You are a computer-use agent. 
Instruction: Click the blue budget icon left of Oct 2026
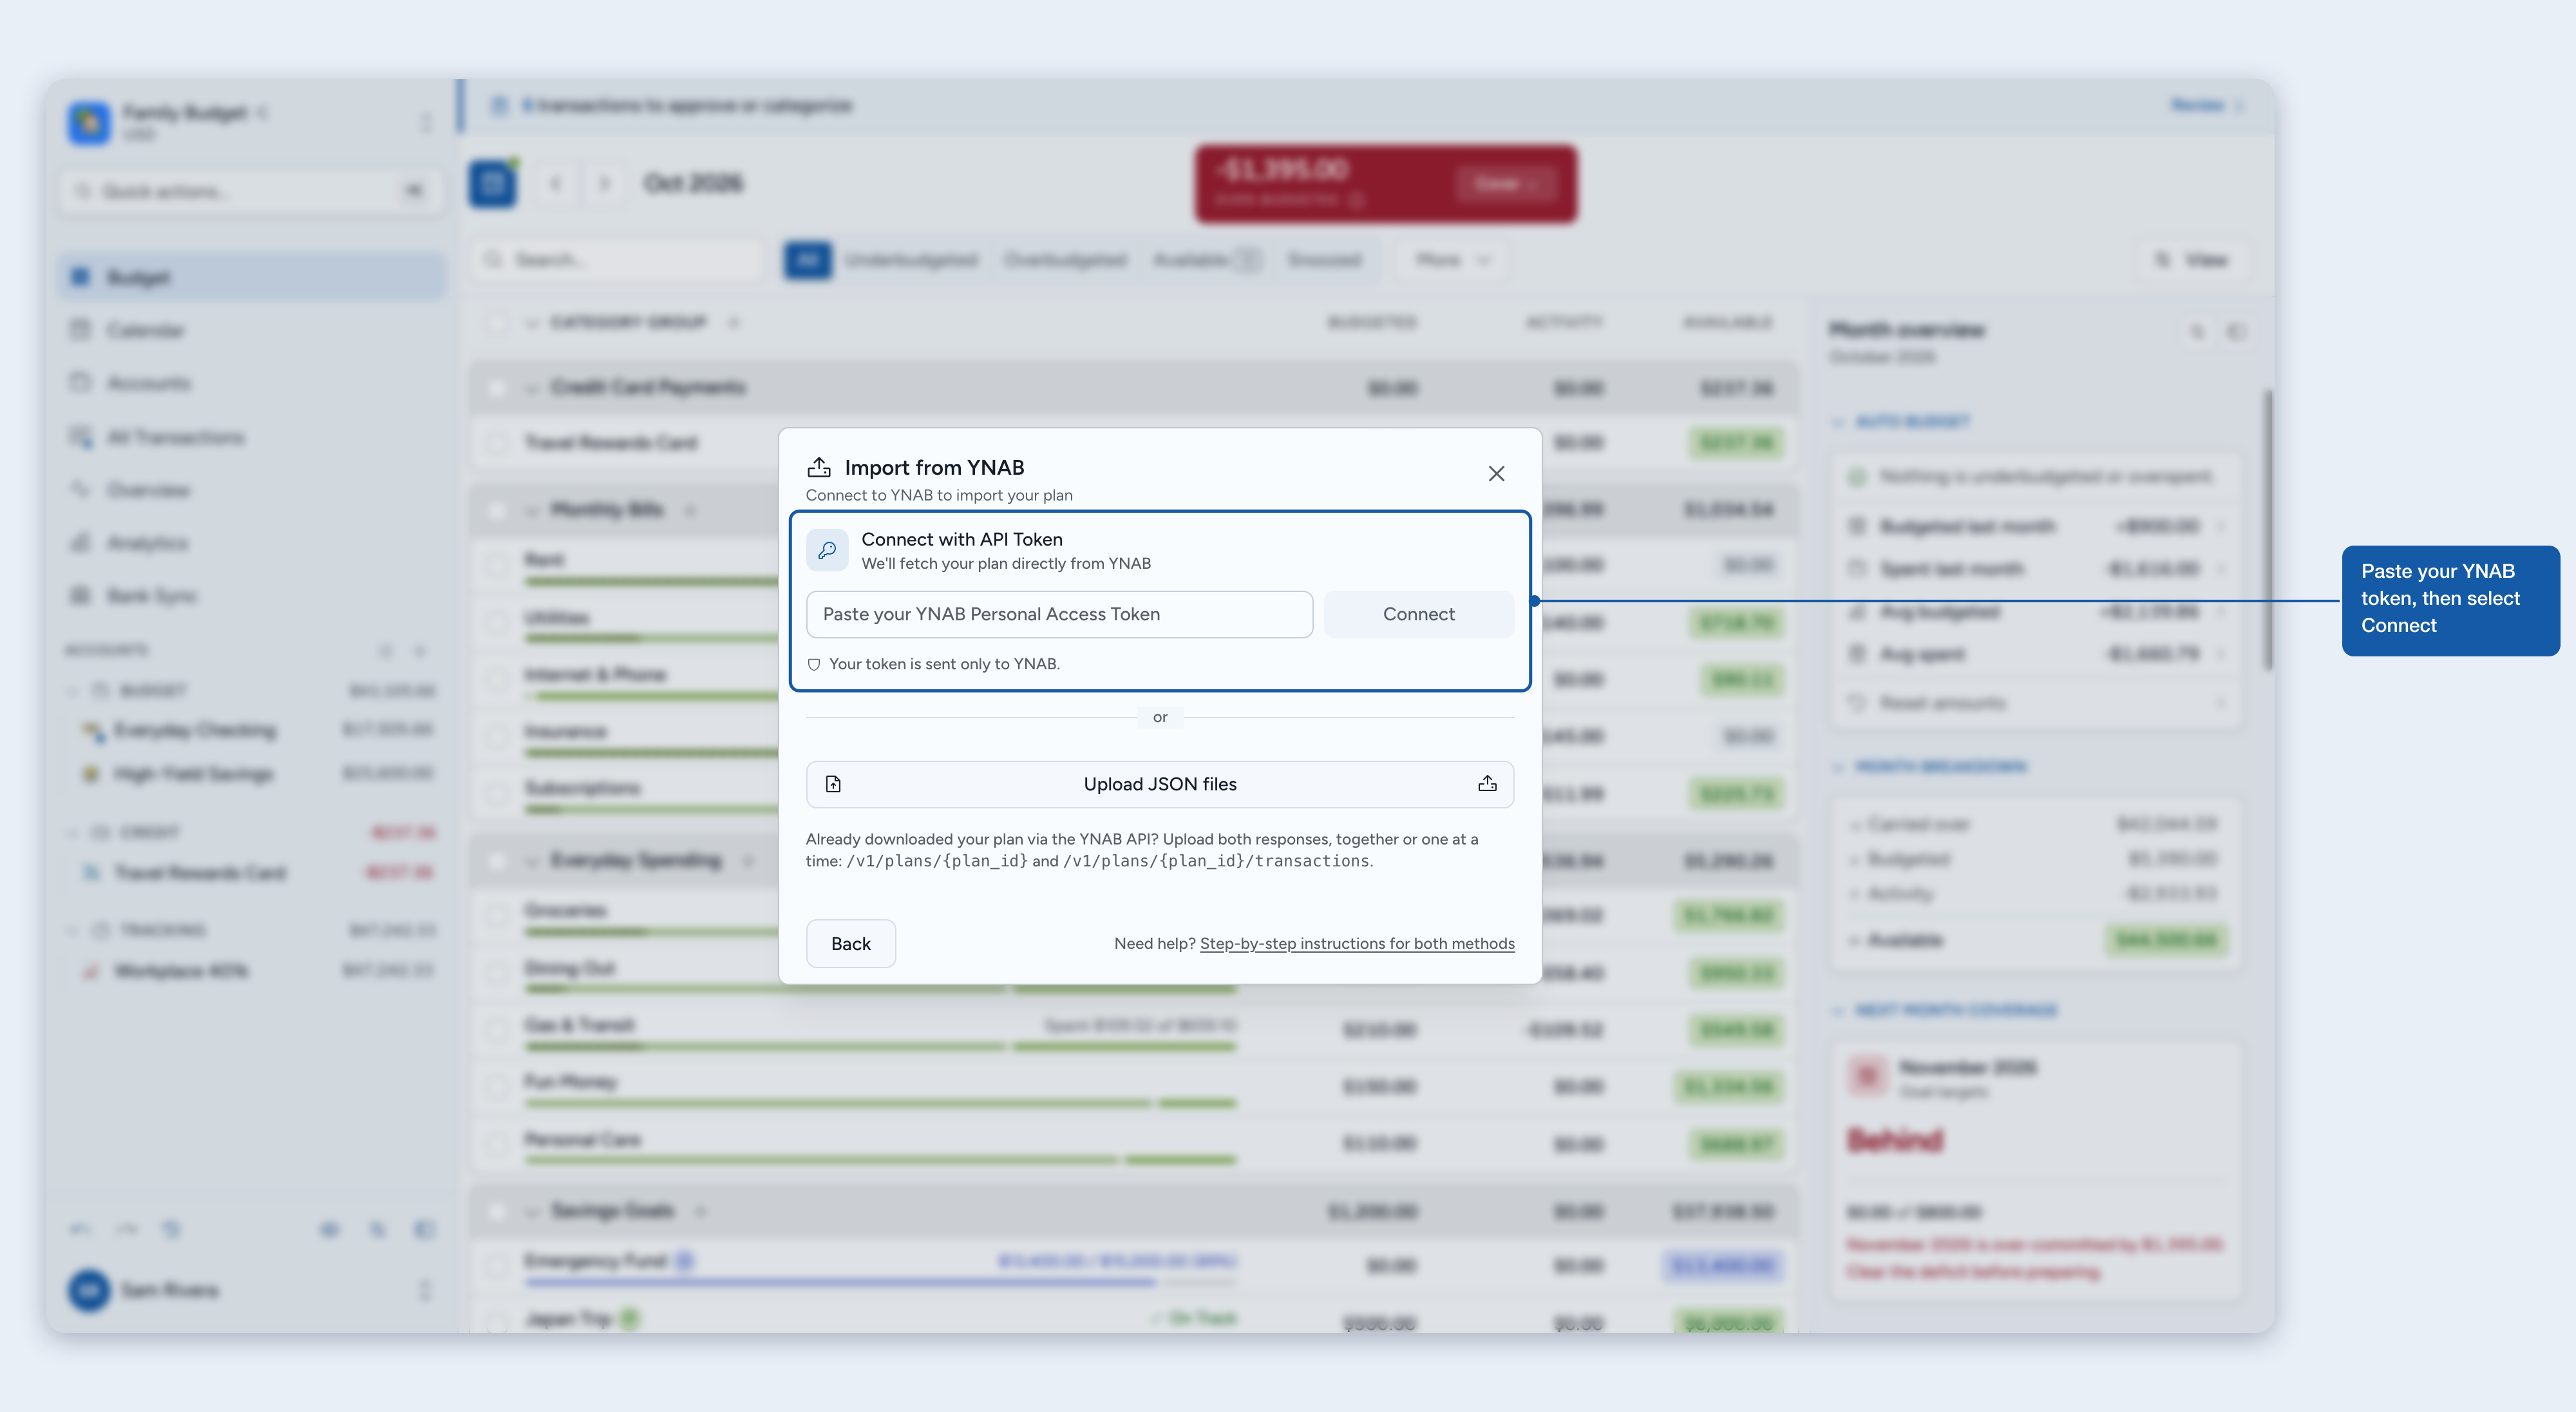coord(493,184)
